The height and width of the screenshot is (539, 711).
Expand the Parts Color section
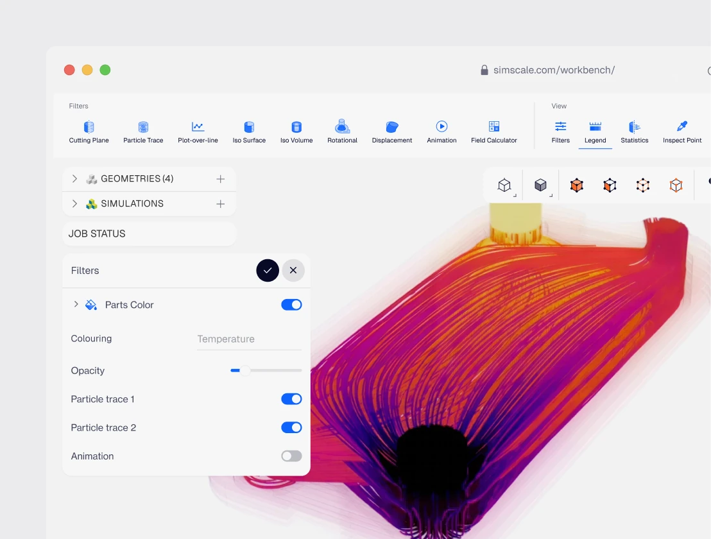[76, 304]
